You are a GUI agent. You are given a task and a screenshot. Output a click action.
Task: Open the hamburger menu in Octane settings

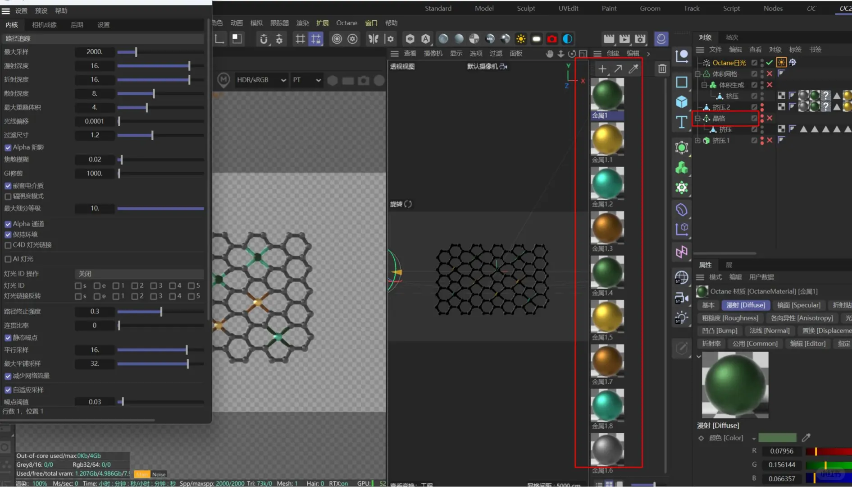[6, 11]
